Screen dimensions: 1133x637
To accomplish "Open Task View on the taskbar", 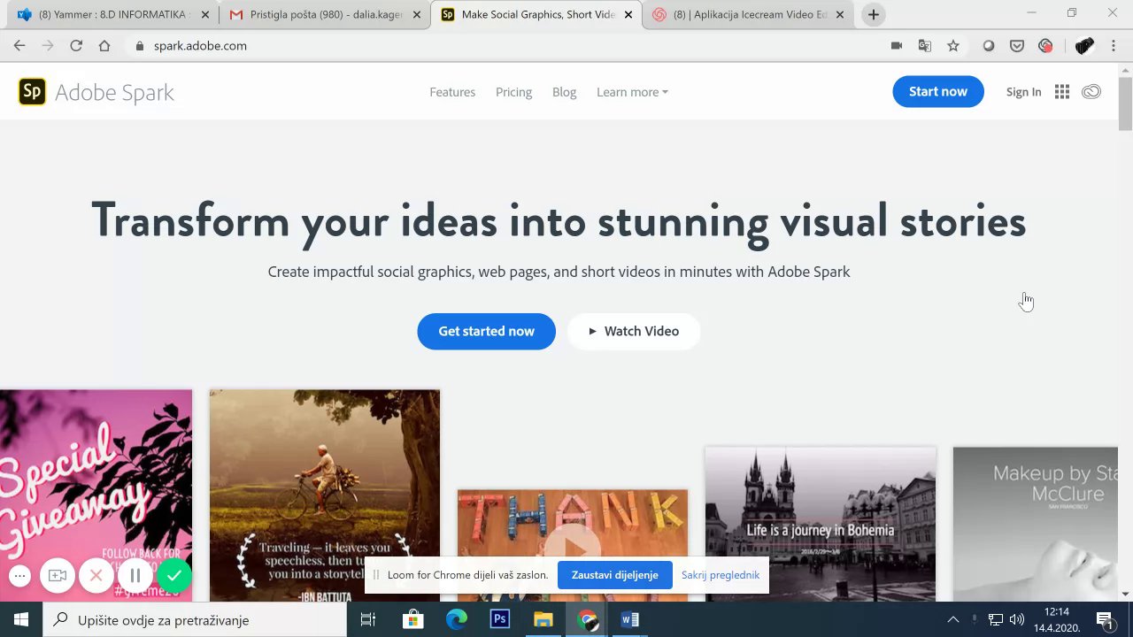I will (x=368, y=619).
